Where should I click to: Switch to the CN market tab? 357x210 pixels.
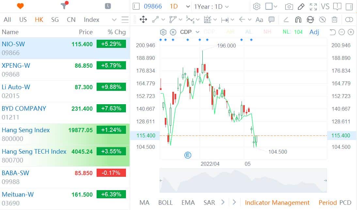(71, 20)
